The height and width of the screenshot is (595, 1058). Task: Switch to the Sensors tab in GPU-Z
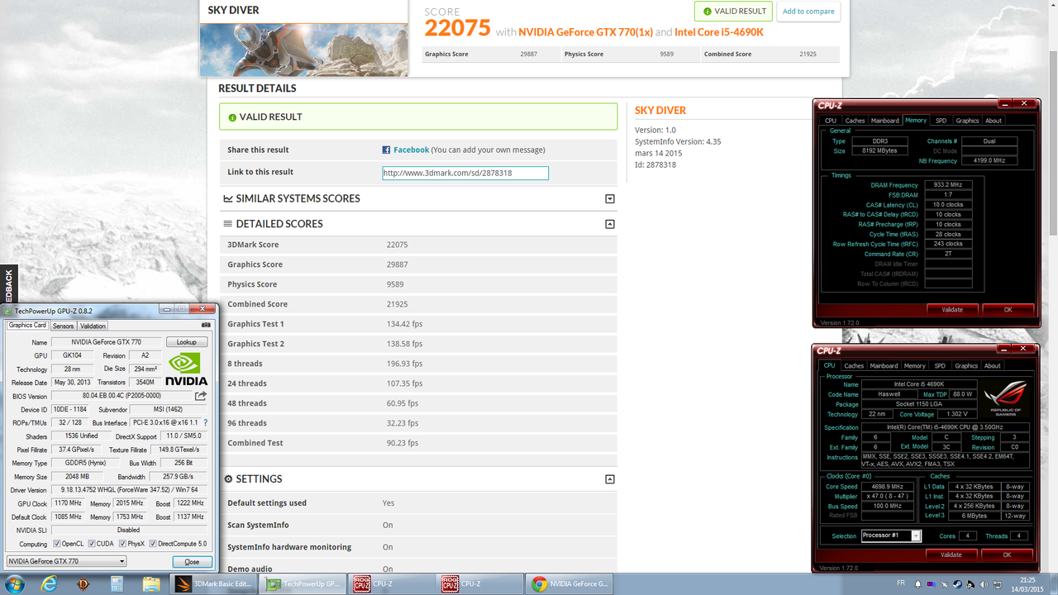point(63,326)
